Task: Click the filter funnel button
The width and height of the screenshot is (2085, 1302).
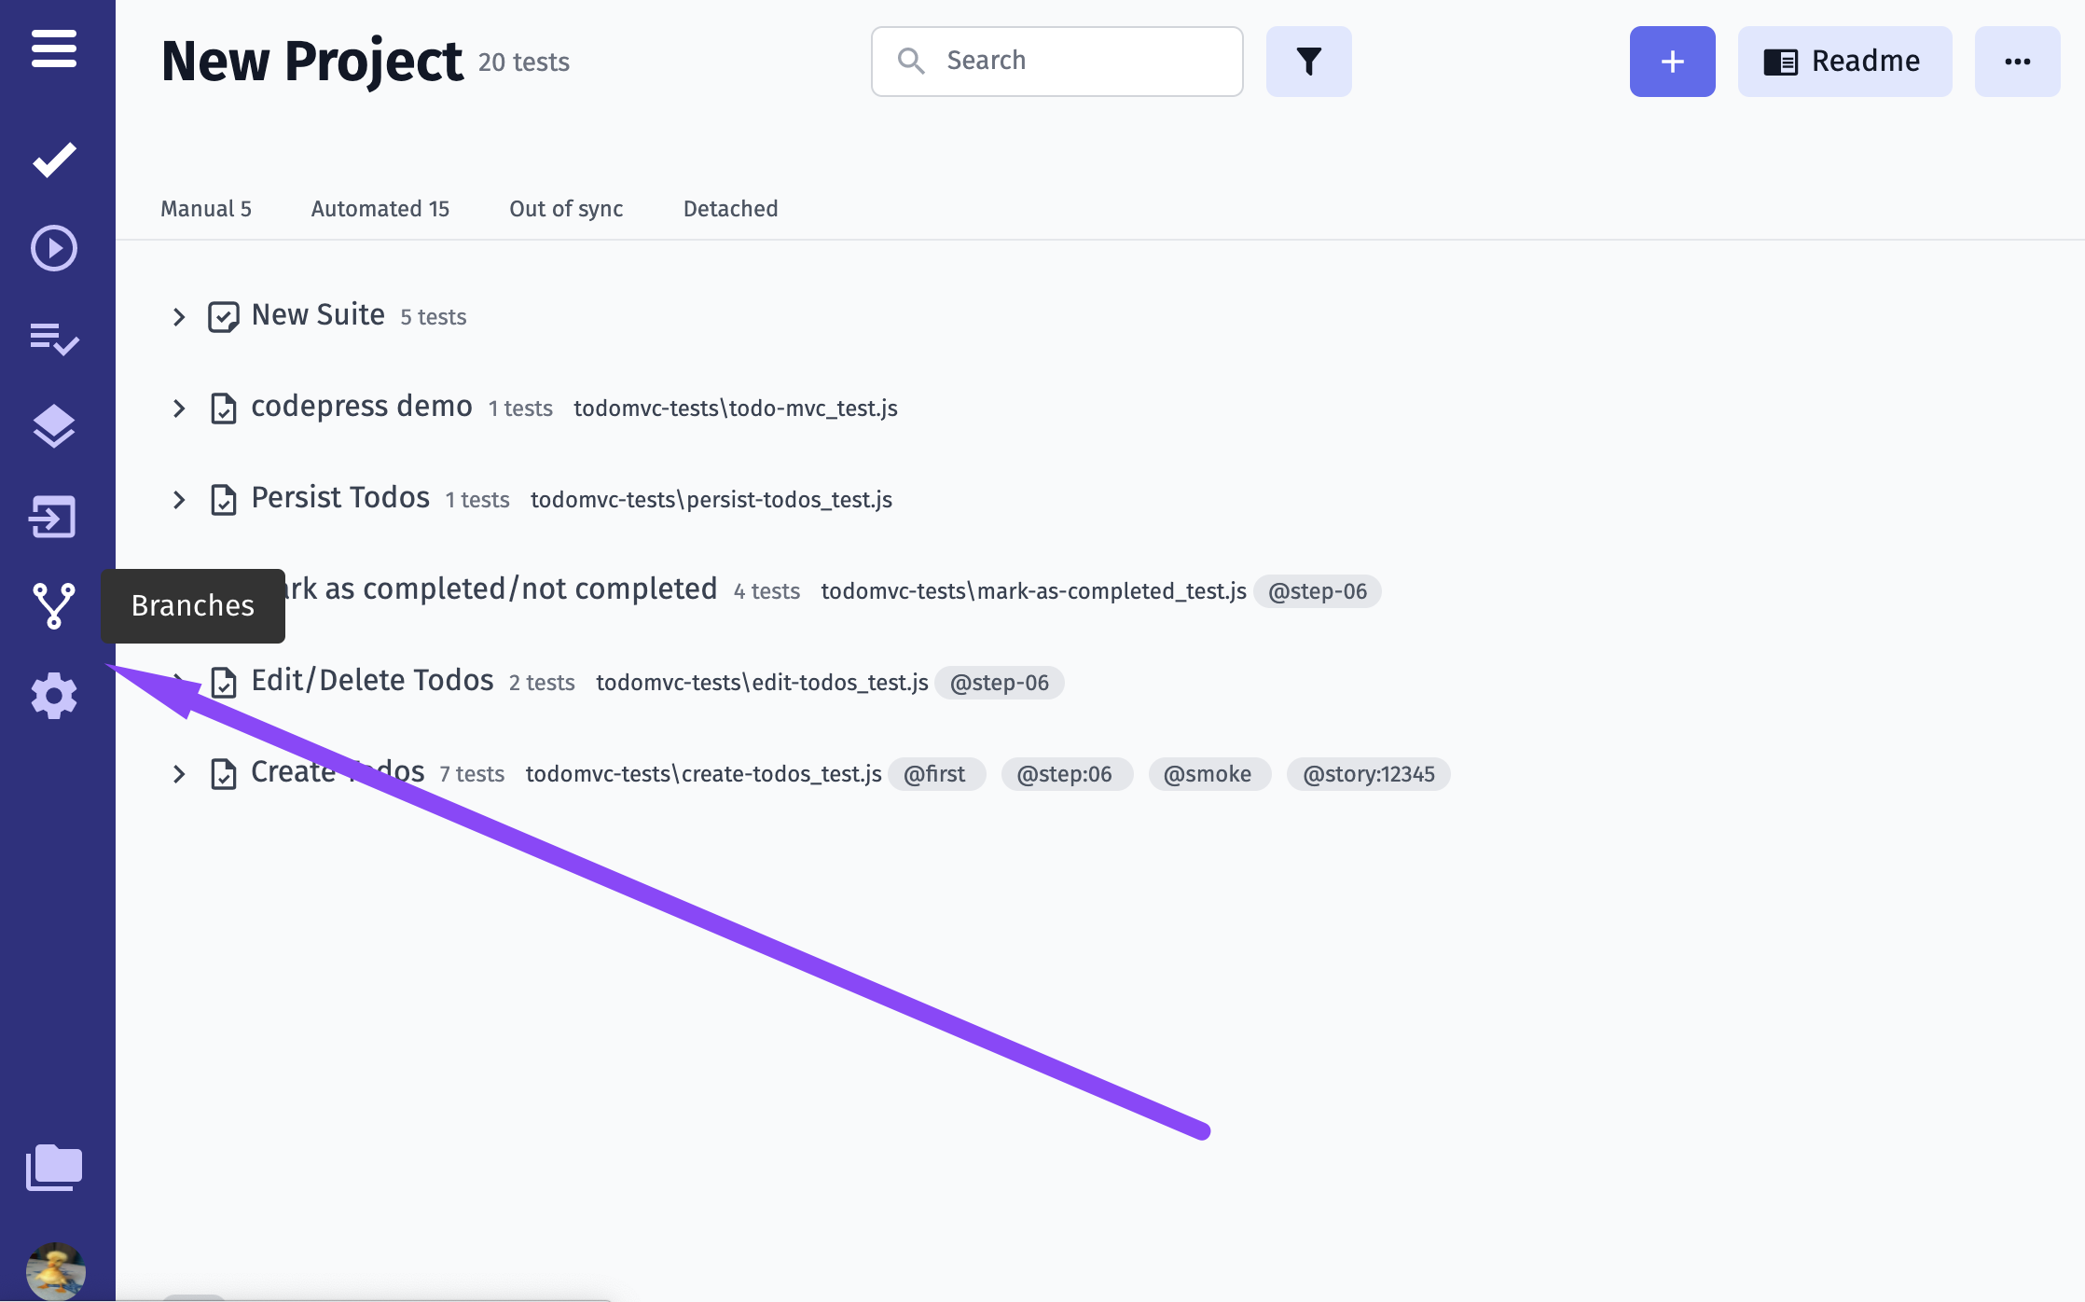Action: tap(1308, 62)
